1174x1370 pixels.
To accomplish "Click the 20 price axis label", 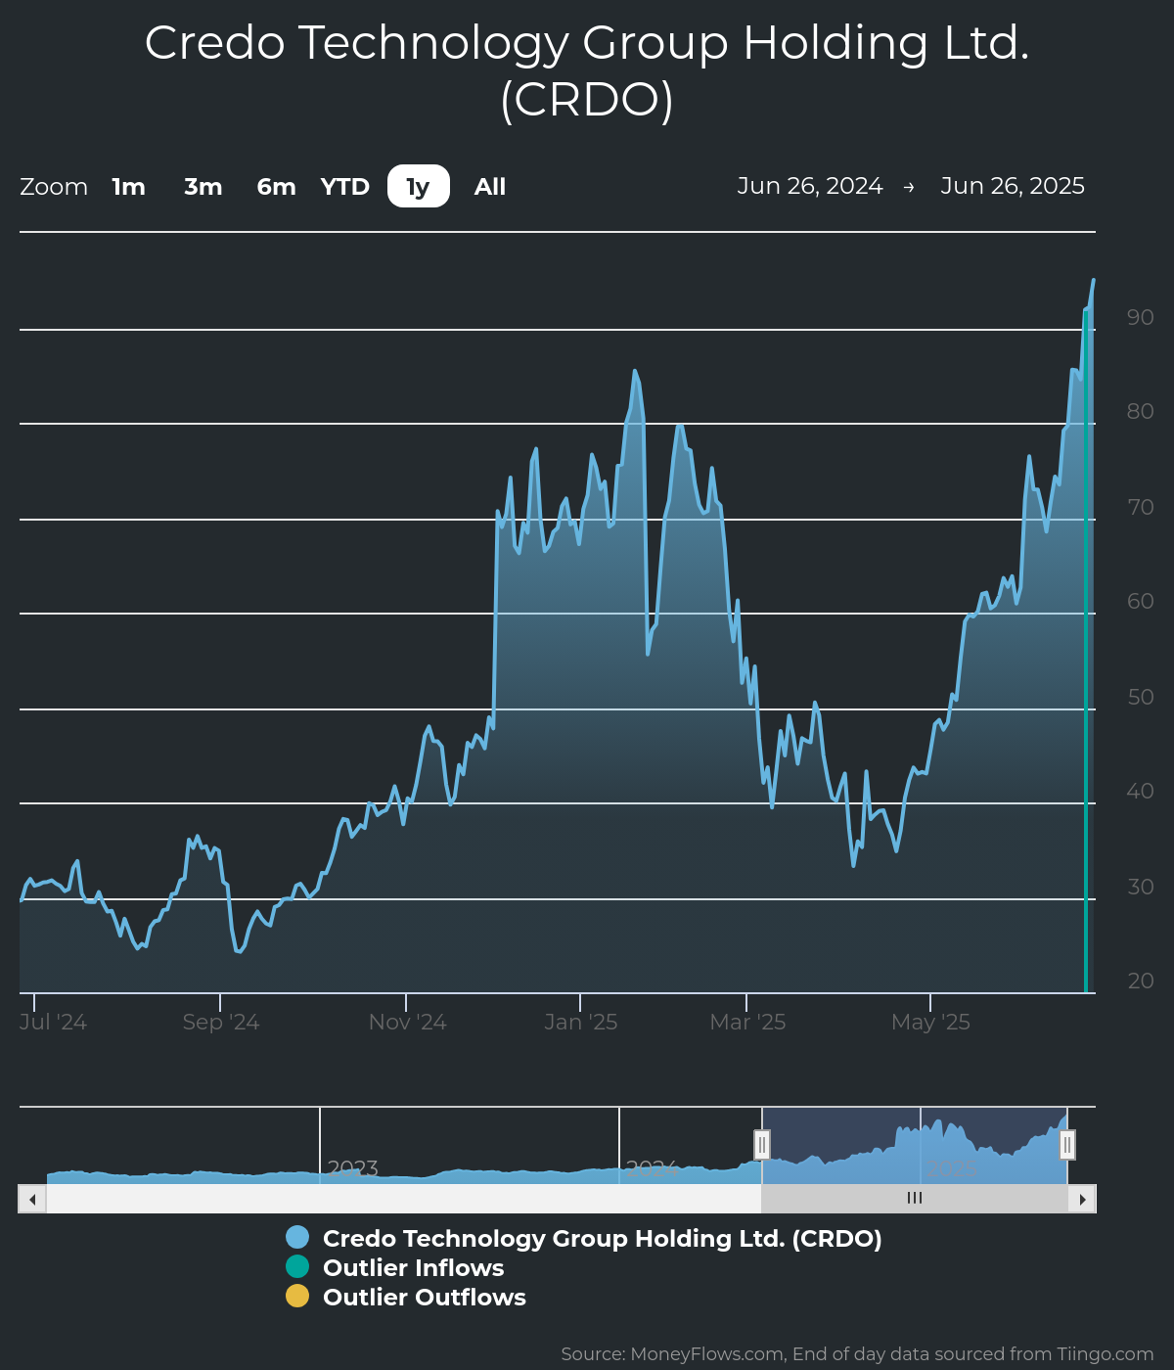I will pos(1141,982).
